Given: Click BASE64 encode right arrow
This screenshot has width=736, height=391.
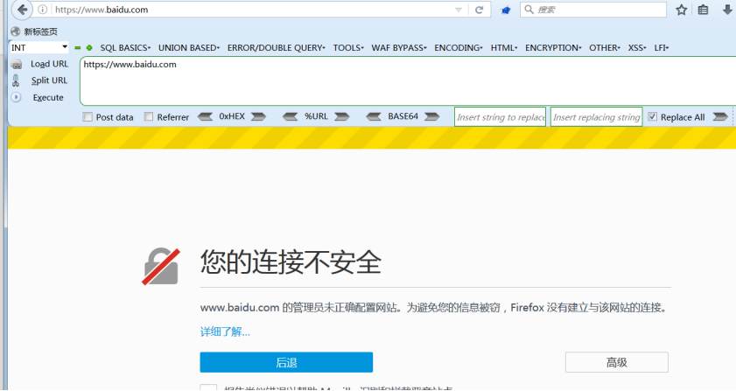Looking at the screenshot, I should point(431,117).
